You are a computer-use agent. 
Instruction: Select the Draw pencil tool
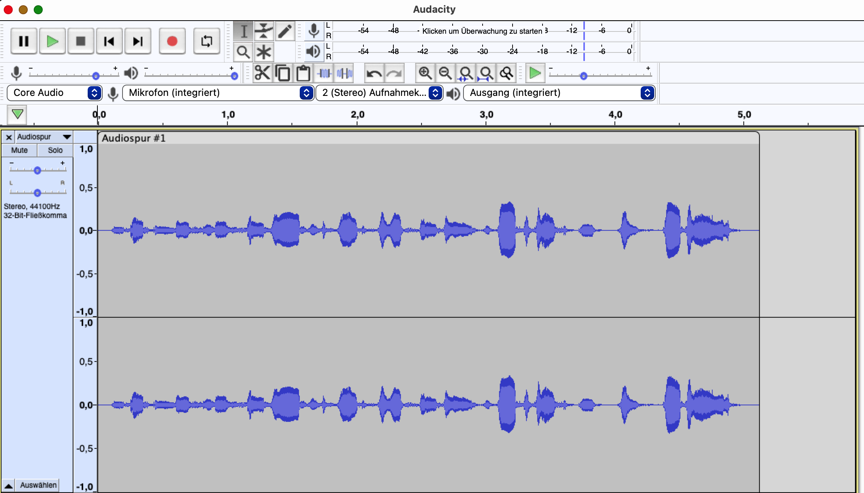pyautogui.click(x=285, y=31)
